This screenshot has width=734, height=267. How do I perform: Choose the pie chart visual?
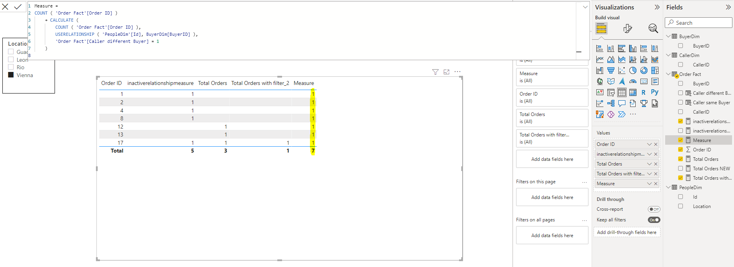633,70
